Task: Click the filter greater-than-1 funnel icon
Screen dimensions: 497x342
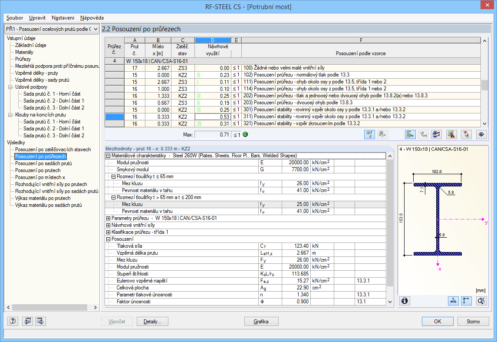Action: click(423, 135)
